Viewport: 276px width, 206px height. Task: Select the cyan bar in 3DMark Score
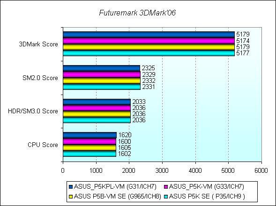[149, 53]
